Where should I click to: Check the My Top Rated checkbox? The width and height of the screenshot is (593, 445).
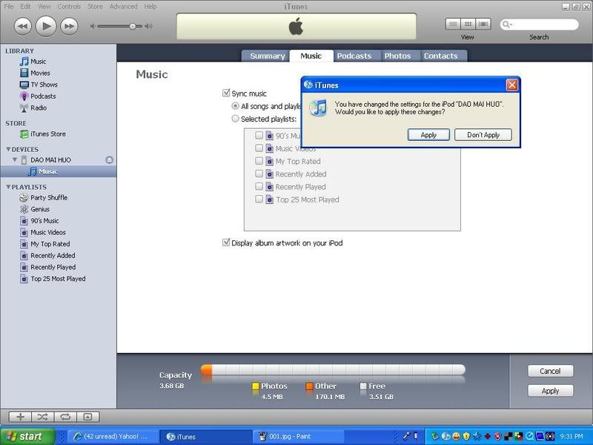pyautogui.click(x=259, y=161)
